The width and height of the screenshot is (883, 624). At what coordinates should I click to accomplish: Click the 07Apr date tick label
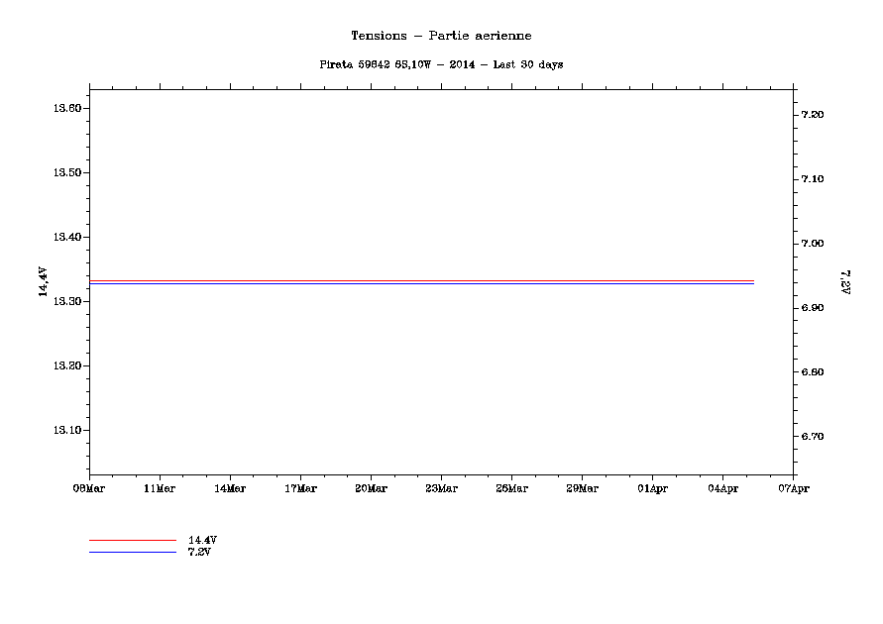pyautogui.click(x=793, y=487)
